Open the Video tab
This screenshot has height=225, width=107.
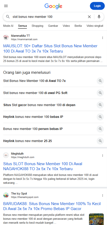(x=66, y=26)
